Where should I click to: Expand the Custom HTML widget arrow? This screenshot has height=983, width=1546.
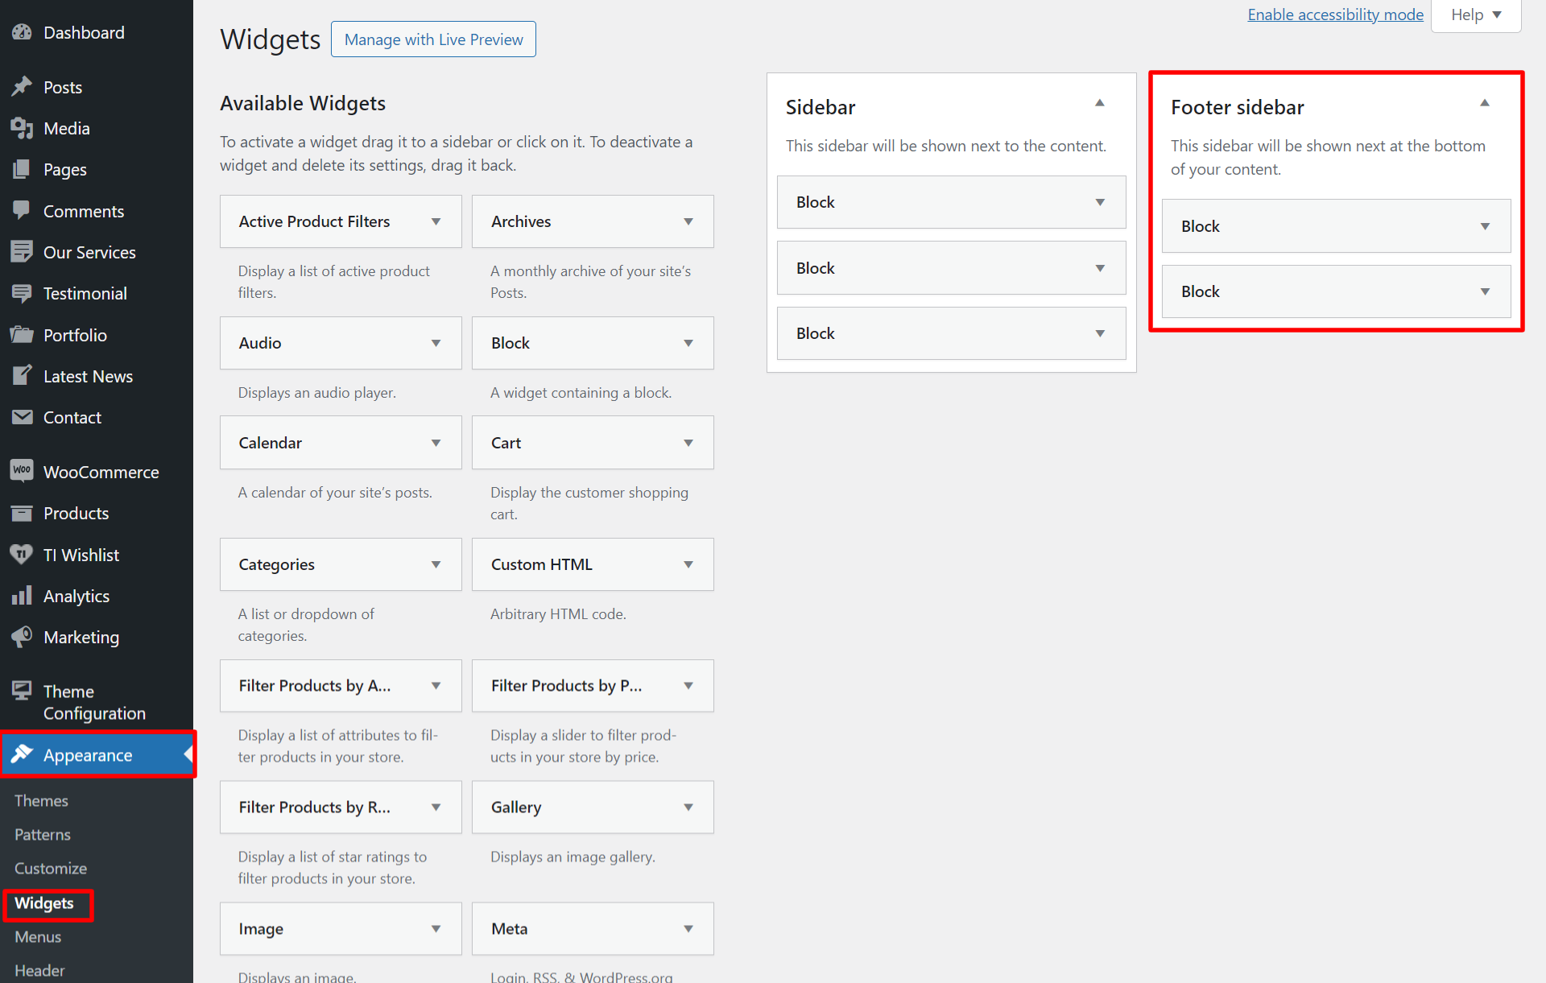pos(688,564)
